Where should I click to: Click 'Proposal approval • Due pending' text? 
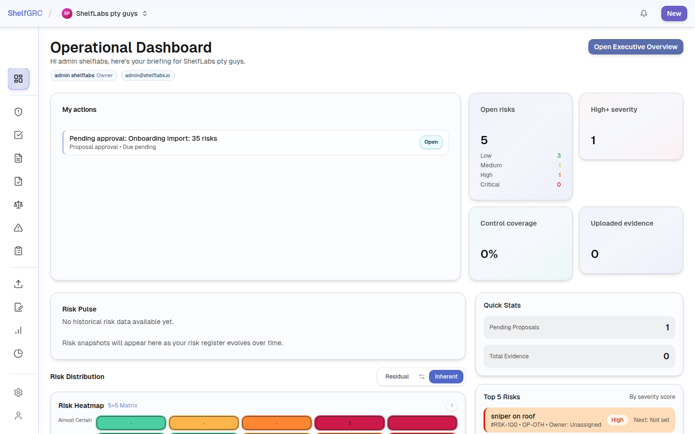click(112, 147)
